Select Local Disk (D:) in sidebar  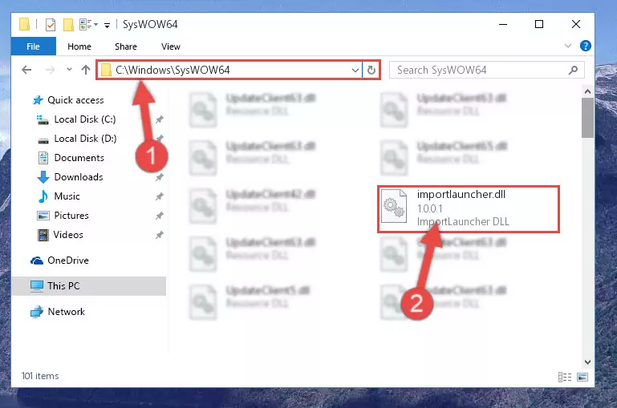click(85, 139)
